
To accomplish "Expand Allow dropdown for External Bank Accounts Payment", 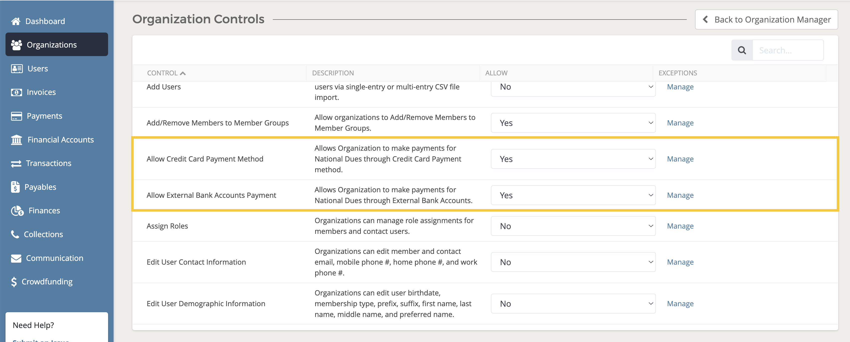I will coord(573,195).
